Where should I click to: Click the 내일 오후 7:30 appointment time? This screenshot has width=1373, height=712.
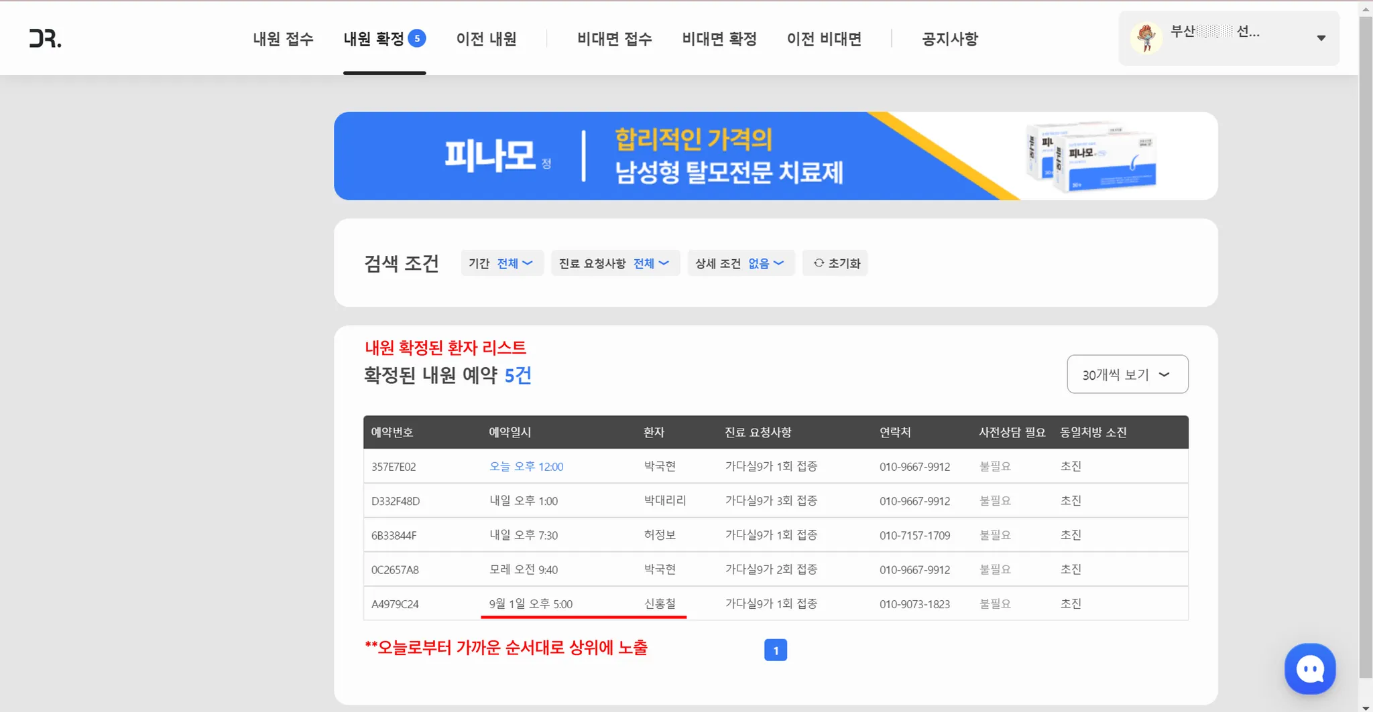click(x=524, y=535)
